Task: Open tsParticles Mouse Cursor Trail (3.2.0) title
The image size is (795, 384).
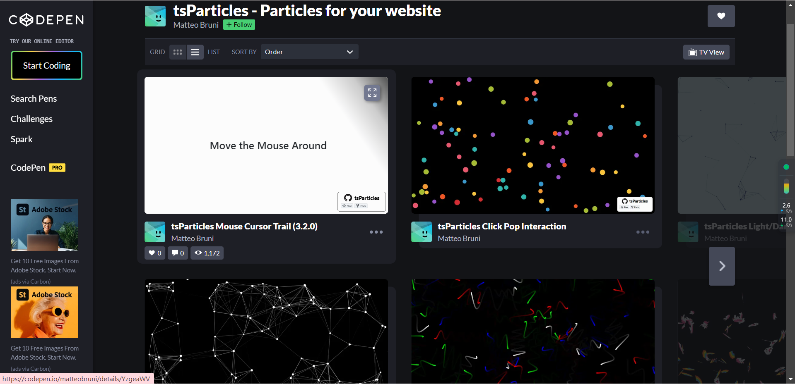Action: (x=244, y=227)
